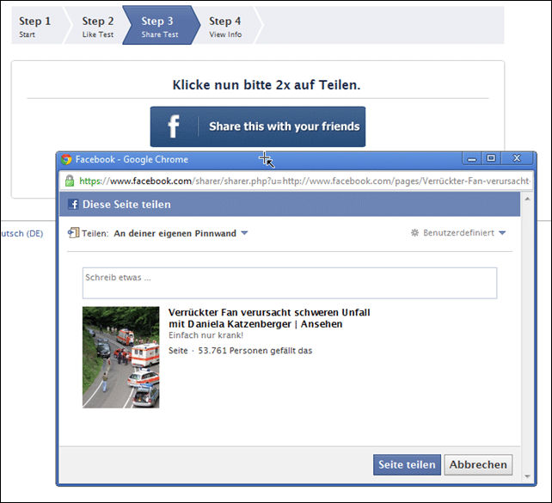This screenshot has height=503, width=552.
Task: Click Facebook icon beside Diese Seite teilen
Action: [73, 204]
